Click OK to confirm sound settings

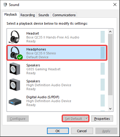point(58,131)
